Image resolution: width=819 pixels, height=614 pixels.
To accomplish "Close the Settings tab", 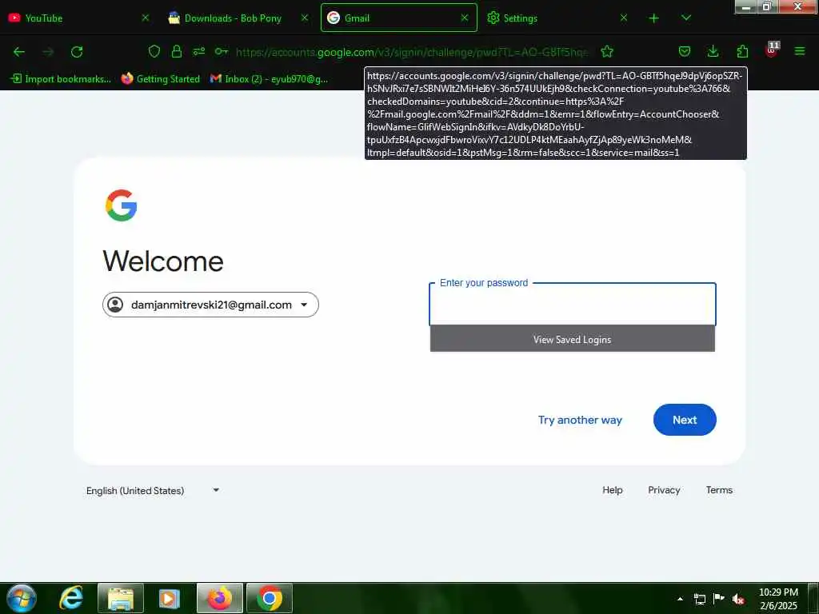I will pos(624,18).
